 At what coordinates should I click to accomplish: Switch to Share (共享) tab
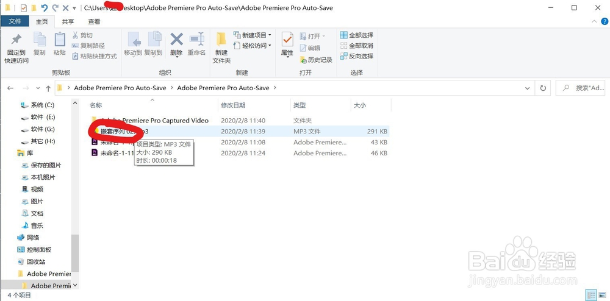pos(68,22)
